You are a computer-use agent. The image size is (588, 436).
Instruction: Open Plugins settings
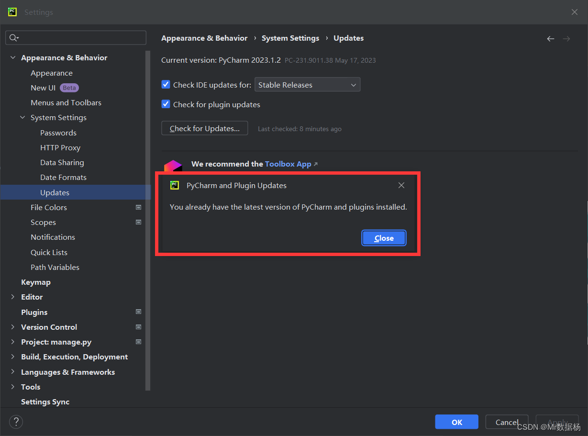coord(34,312)
